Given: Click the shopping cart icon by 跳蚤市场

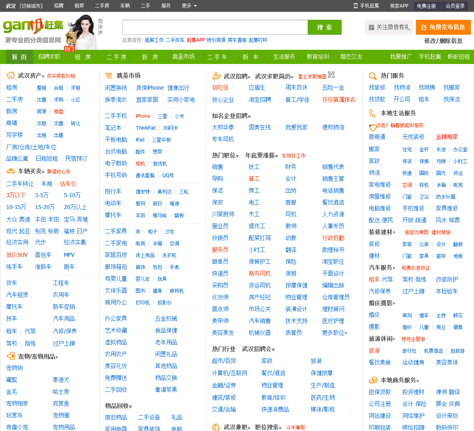Looking at the screenshot, I should pos(109,75).
